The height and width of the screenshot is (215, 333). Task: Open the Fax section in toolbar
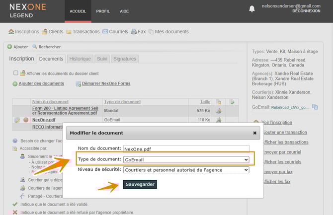click(138, 32)
